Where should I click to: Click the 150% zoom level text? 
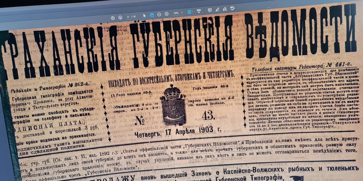(x=177, y=13)
